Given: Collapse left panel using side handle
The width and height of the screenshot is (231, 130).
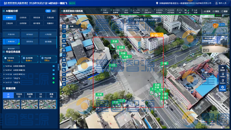Looking at the screenshot, I should (58, 67).
